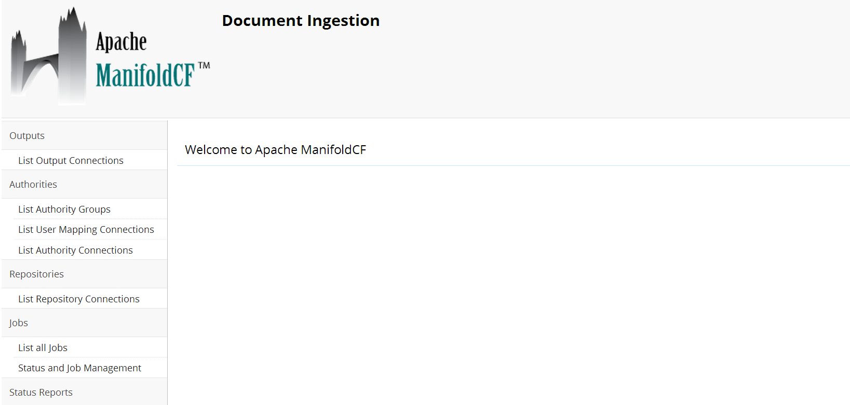Open List User Mapping Connections
850x405 pixels.
pos(86,230)
